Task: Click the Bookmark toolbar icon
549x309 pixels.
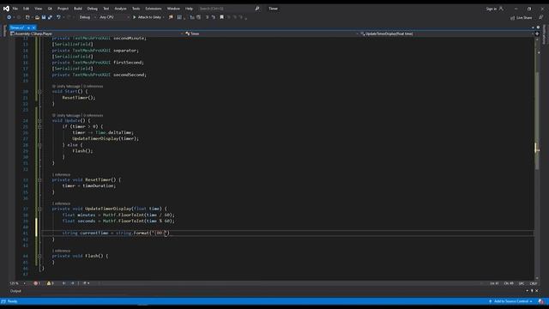Action: tap(221, 17)
